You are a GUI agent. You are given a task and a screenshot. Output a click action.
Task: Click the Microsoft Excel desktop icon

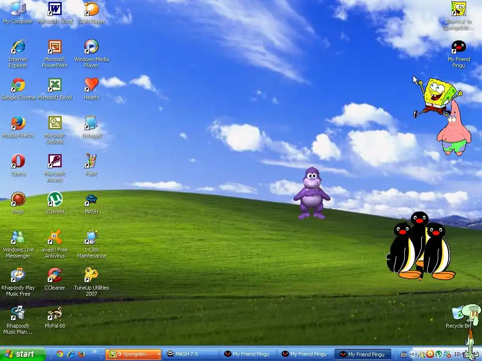click(55, 89)
